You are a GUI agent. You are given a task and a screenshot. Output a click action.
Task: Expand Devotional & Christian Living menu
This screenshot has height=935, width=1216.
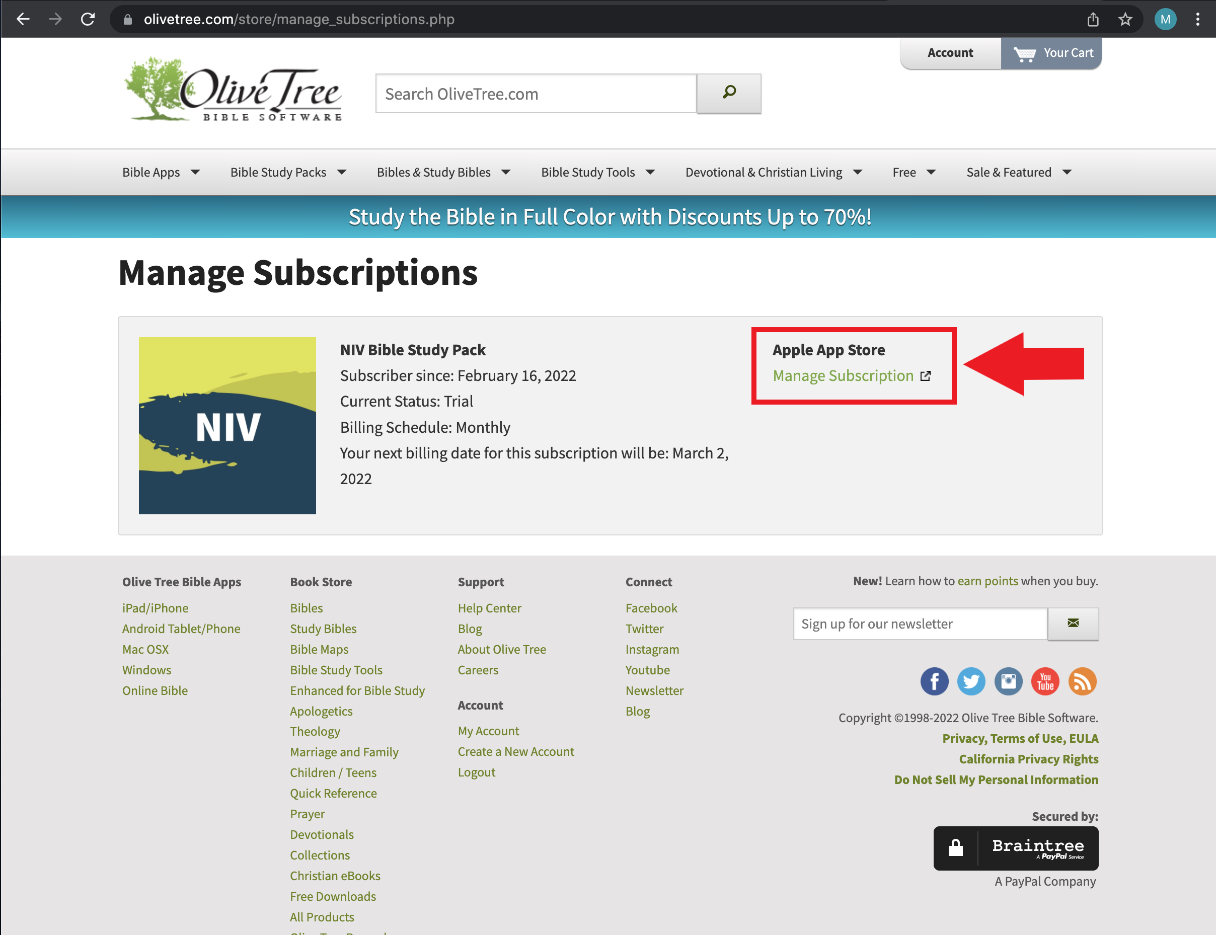point(774,173)
